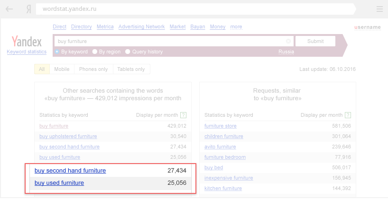Viewport: 388px width, 200px height.
Task: Switch to the Mobile tab
Action: click(62, 69)
